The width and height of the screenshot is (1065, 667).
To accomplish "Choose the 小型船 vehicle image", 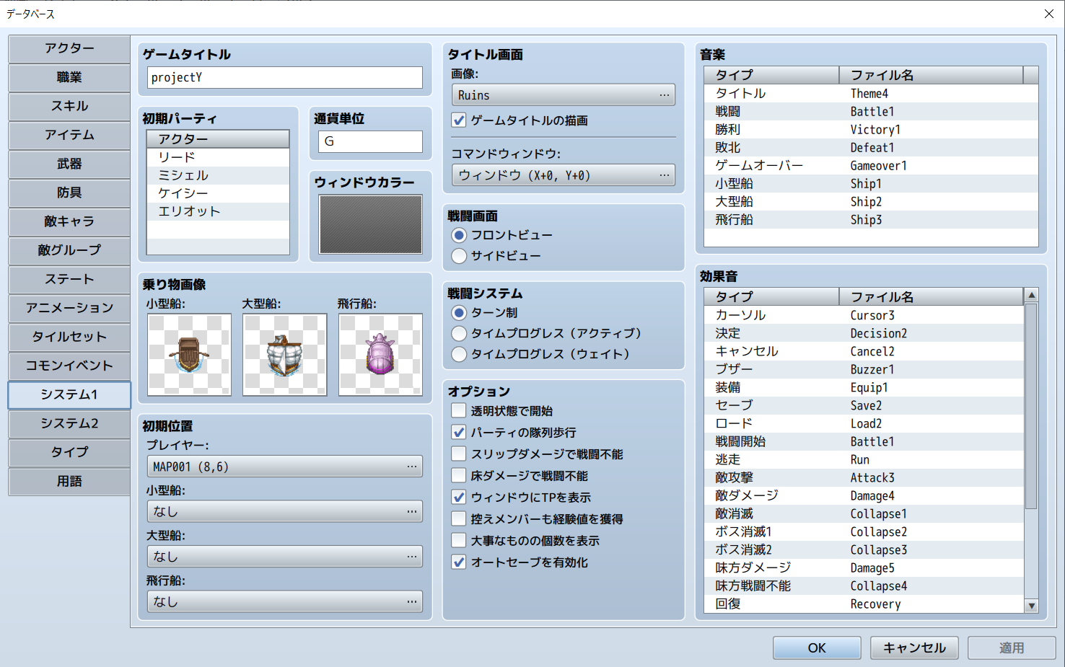I will click(189, 355).
